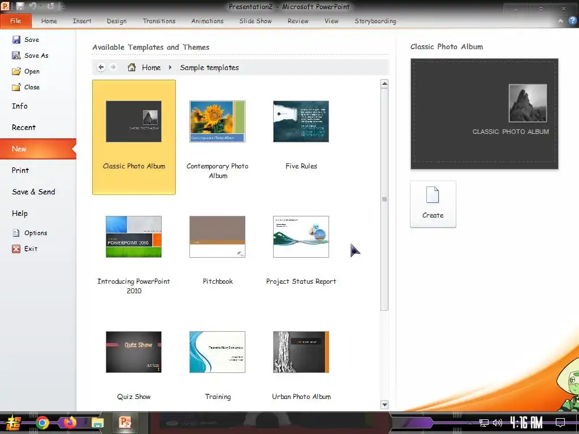
Task: Open File Explorer from the taskbar
Action: (x=97, y=423)
